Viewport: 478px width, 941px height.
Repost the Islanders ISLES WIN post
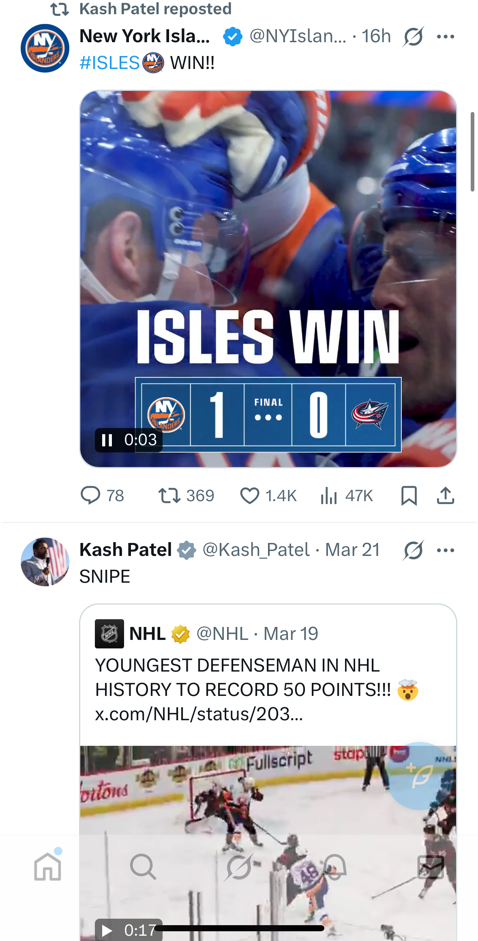tap(169, 495)
